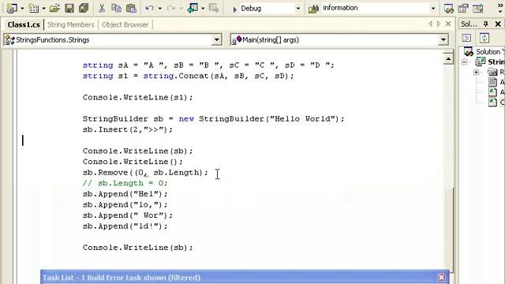Switch to the String Members tab
Viewport: 505px width, 284px height.
coord(71,24)
